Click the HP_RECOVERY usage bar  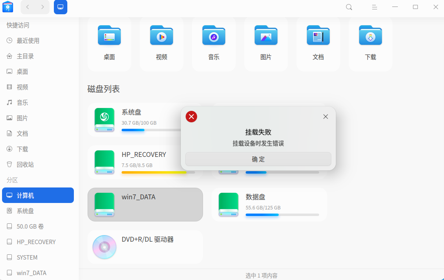(158, 172)
